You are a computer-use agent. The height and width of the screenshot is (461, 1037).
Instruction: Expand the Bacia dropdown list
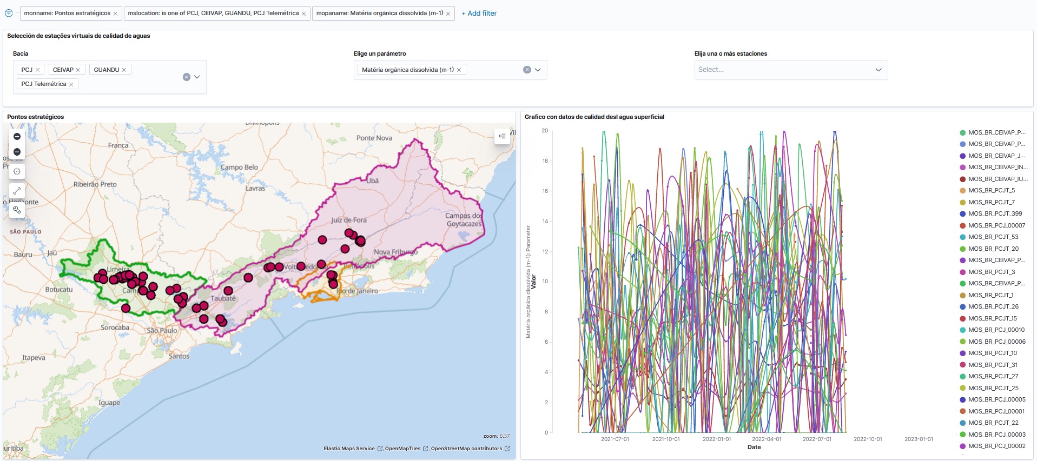pyautogui.click(x=197, y=77)
